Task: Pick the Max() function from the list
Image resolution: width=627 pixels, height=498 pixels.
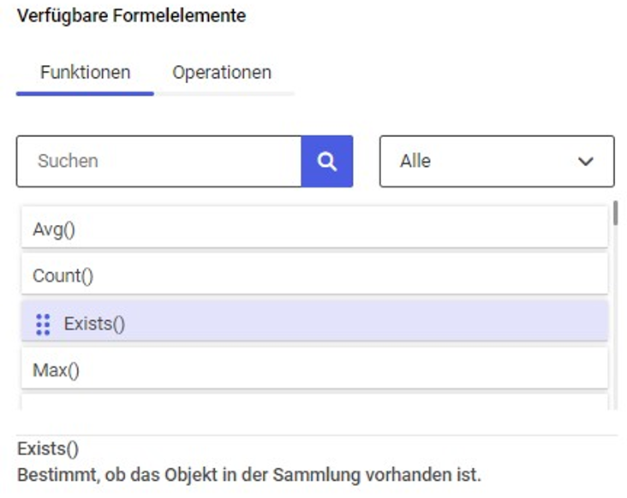Action: pos(314,368)
